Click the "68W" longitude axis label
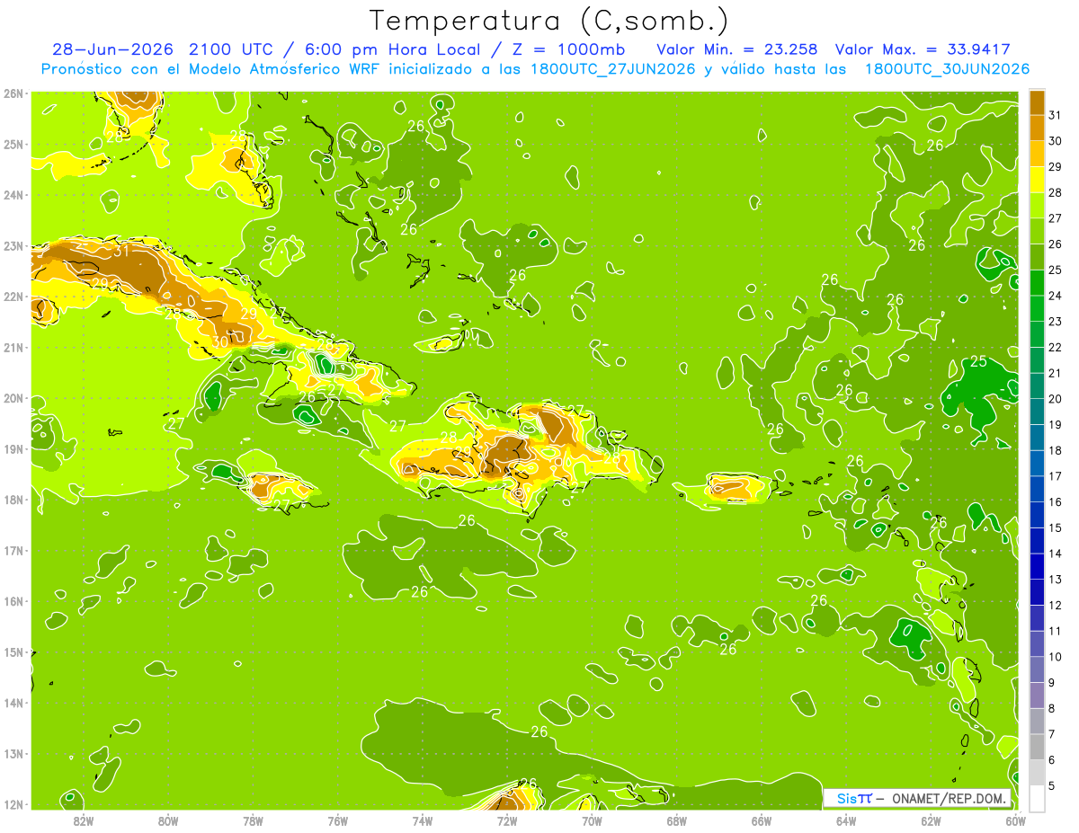 point(677,820)
